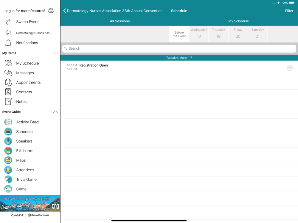Click the 3:00 PM start time

click(x=72, y=65)
